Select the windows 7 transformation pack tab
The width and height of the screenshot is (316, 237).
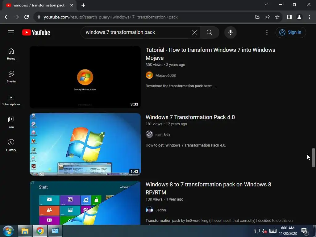(x=39, y=5)
